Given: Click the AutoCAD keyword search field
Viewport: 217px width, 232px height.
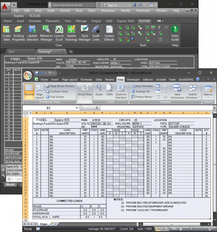Looking at the screenshot, I should pos(74,5).
